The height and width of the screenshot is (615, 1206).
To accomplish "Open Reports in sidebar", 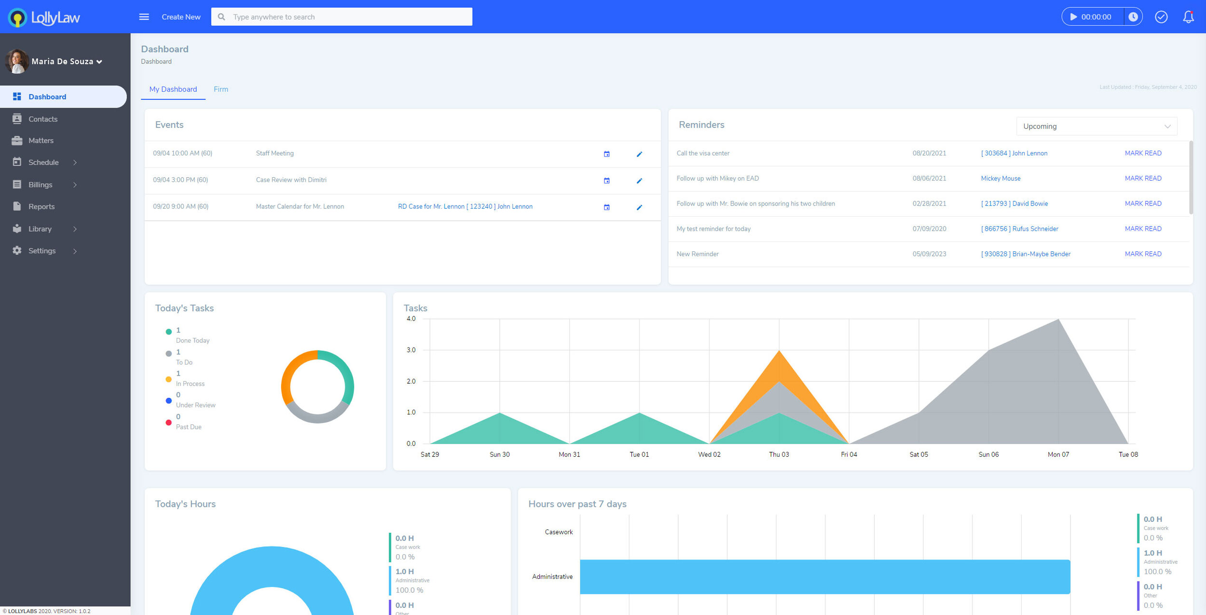I will (x=41, y=206).
